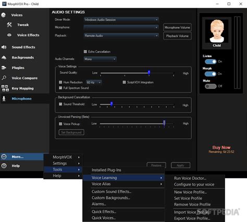The width and height of the screenshot is (247, 222).
Task: Expand the MorphVOX submenu
Action: (x=63, y=157)
